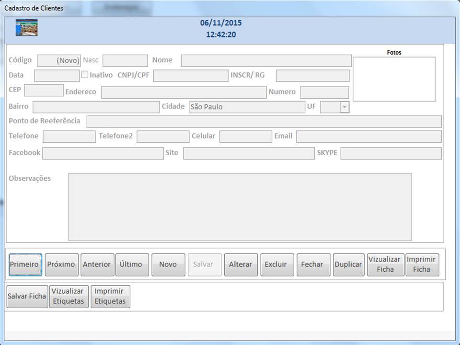Screen dimensions: 460x345
Task: Open Vizualizar Ficha preview
Action: (385, 264)
